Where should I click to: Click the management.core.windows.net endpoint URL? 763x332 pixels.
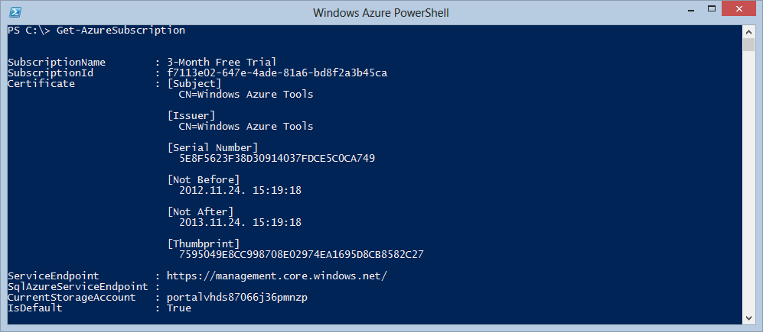click(277, 276)
